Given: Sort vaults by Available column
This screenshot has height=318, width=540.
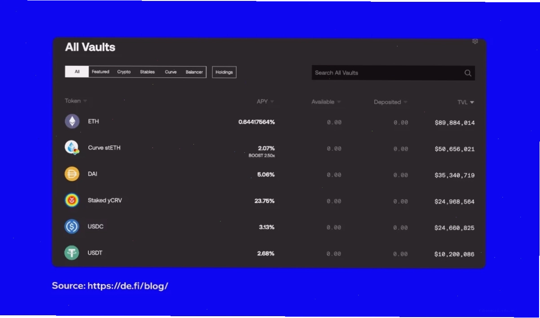Looking at the screenshot, I should tap(326, 102).
